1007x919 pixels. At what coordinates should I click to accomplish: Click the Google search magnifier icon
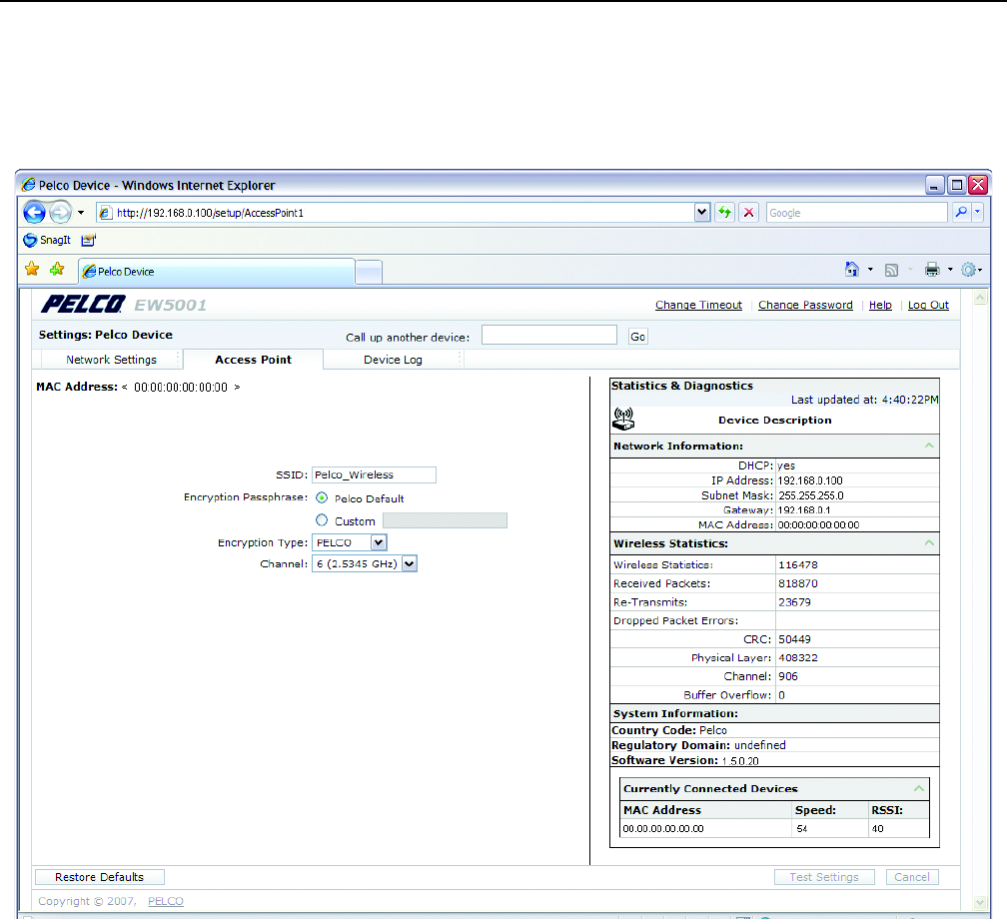pos(961,213)
